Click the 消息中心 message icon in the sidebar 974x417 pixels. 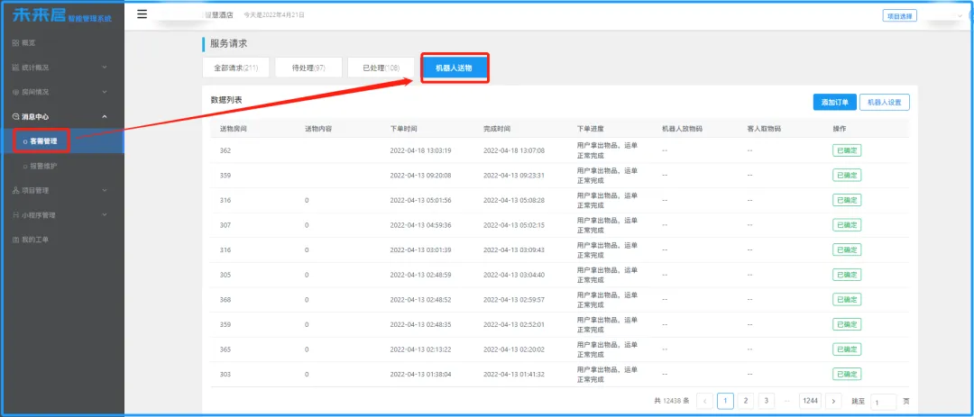[16, 116]
